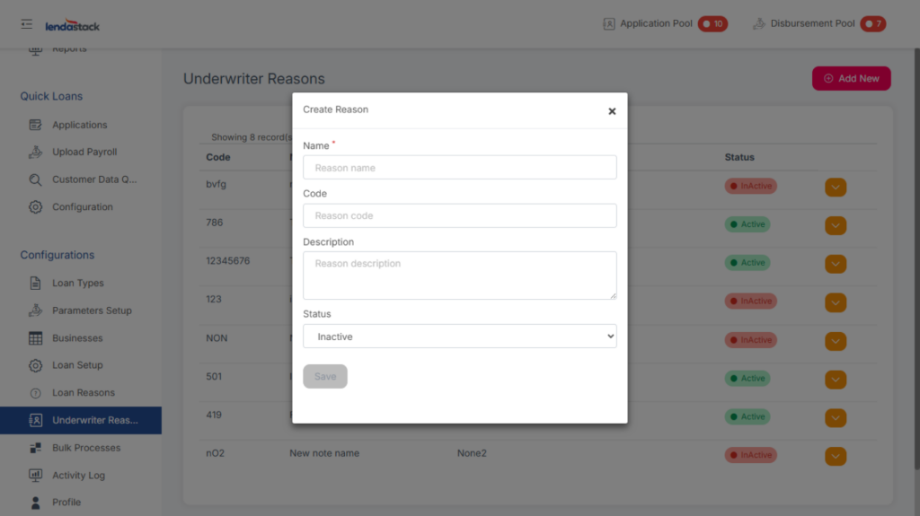The width and height of the screenshot is (920, 516).
Task: Click the Reason description text area
Action: tap(459, 275)
